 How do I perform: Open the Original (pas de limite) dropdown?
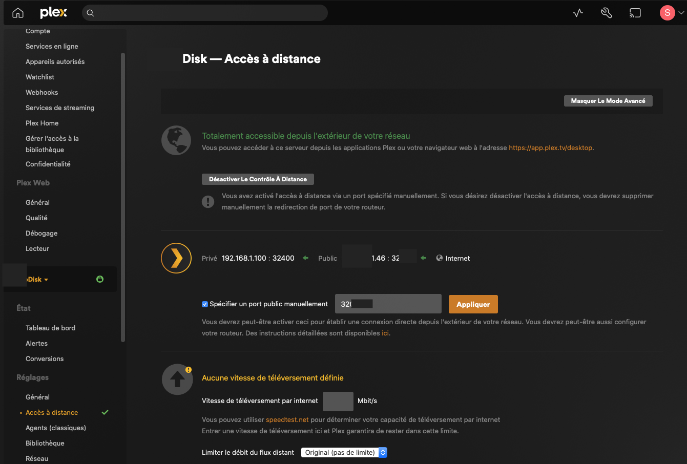[x=344, y=452]
